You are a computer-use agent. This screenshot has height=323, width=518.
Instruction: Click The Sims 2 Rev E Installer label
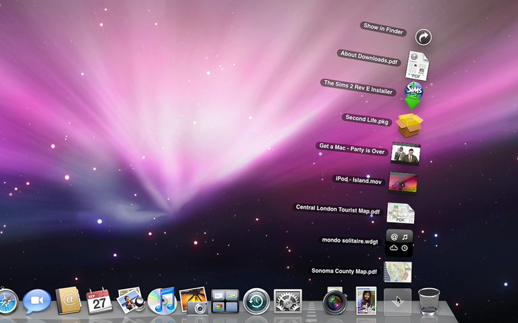pyautogui.click(x=358, y=87)
